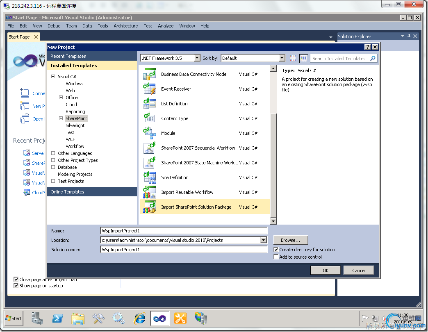428x332 pixels.
Task: Select the Business Data Connectivity Model template icon
Action: pos(150,74)
